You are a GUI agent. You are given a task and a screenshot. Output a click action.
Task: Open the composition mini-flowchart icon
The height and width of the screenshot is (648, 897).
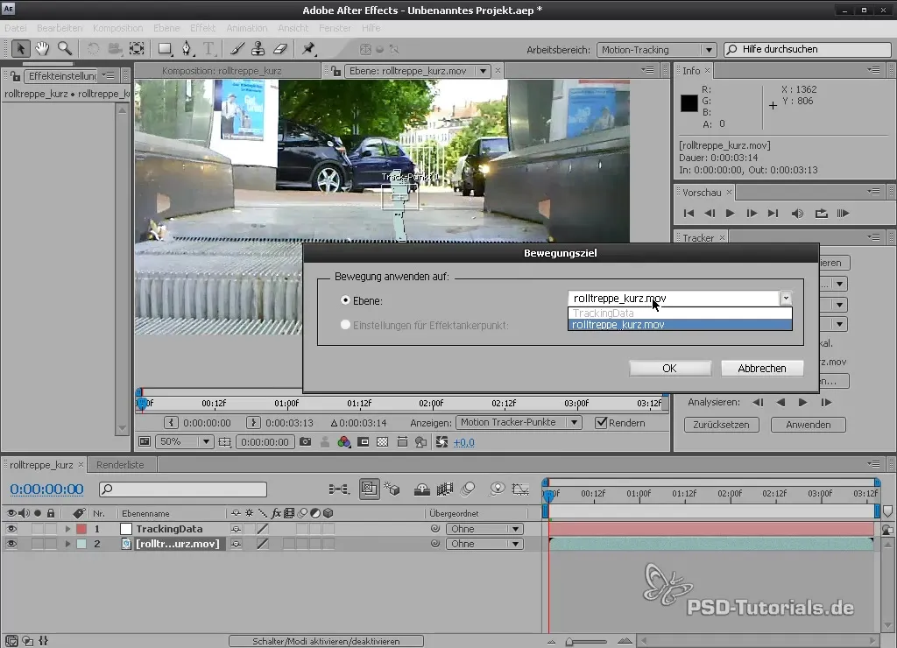[x=339, y=489]
